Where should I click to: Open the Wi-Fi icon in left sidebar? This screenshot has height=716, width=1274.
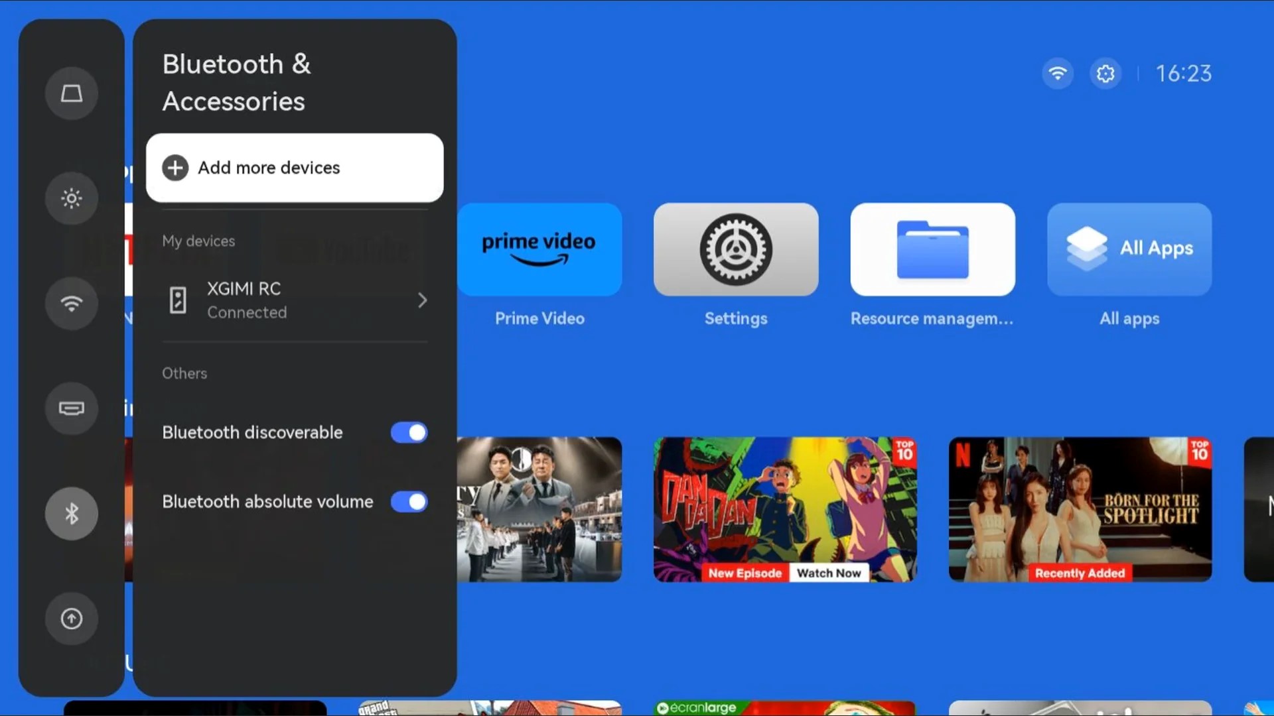(72, 304)
